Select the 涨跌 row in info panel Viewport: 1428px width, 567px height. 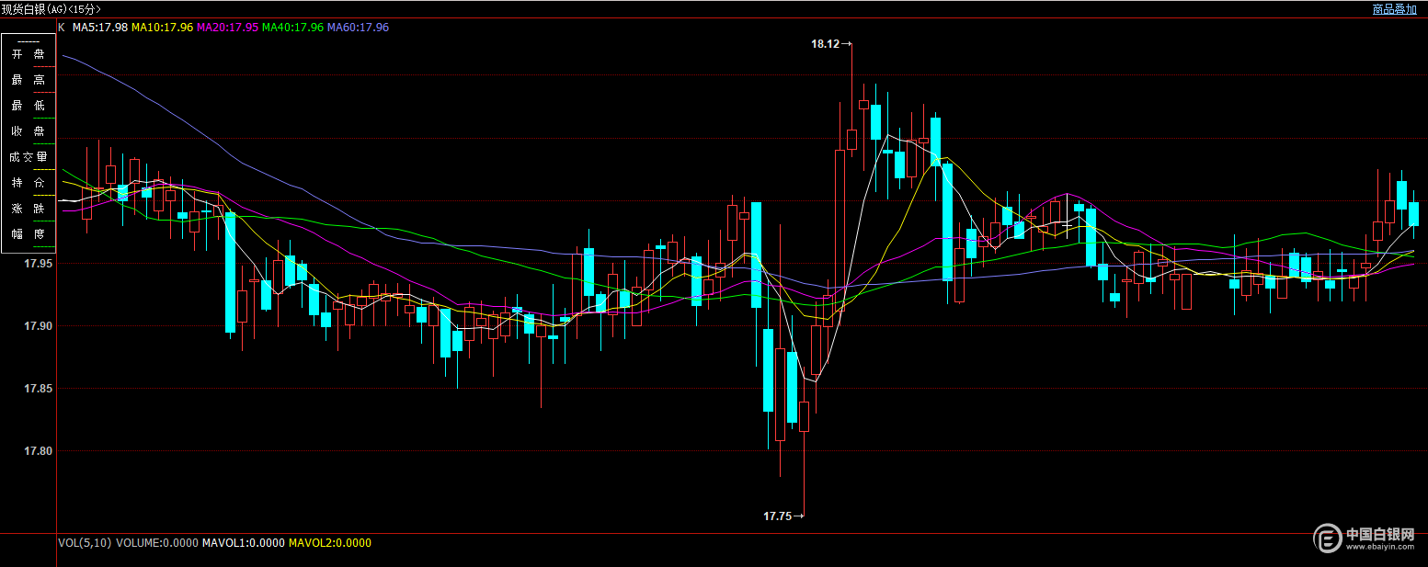(28, 209)
